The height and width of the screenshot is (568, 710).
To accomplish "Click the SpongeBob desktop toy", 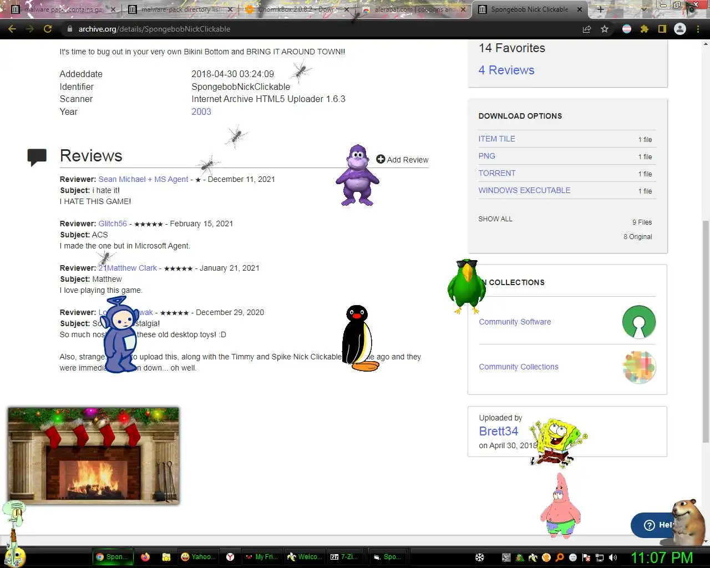I will point(557,442).
